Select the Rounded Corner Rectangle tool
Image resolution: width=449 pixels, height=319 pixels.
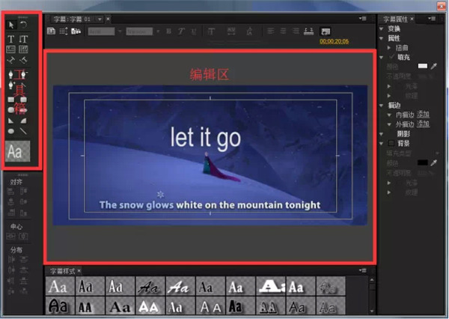pyautogui.click(x=23, y=100)
